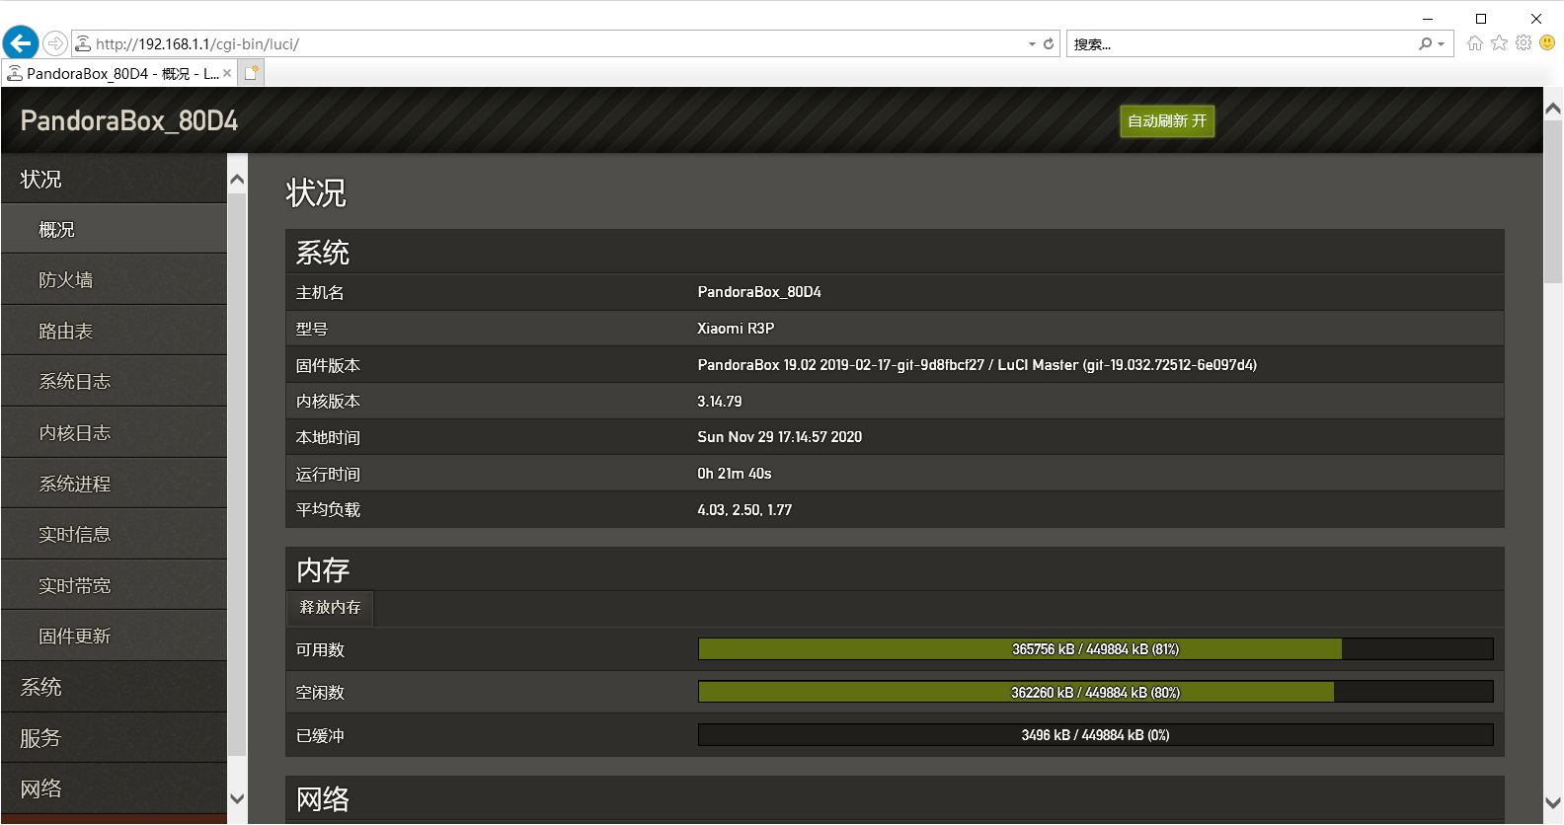Click the page scrollbar down arrow
The height and width of the screenshot is (825, 1564).
(x=1553, y=803)
